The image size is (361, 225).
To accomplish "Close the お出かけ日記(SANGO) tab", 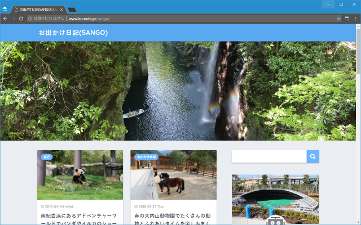I will 61,10.
